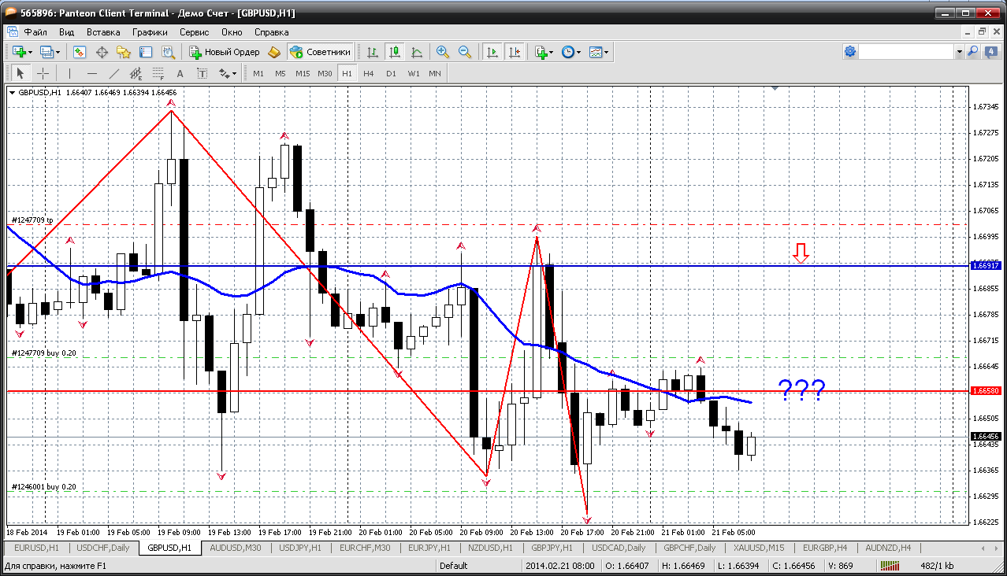Switch to the EURUSD,H1 chart tab

[x=36, y=548]
